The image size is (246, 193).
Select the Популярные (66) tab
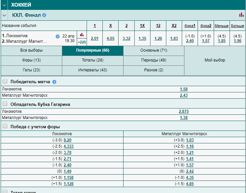93,50
